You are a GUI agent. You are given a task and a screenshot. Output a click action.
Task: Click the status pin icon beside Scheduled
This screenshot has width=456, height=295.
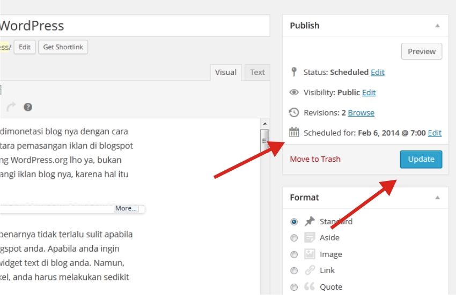[294, 72]
